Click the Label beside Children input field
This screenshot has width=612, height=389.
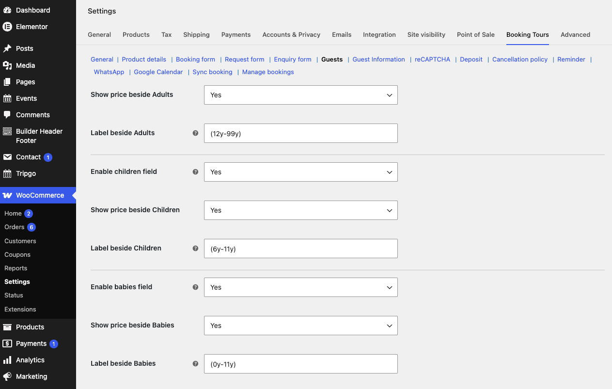click(x=300, y=249)
